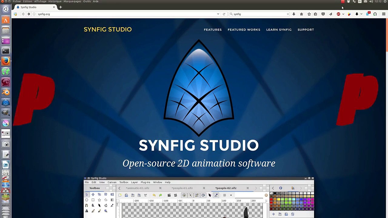Screen dimensions: 388x218
Task: Click the synfig.org address field
Action: pyautogui.click(x=126, y=14)
